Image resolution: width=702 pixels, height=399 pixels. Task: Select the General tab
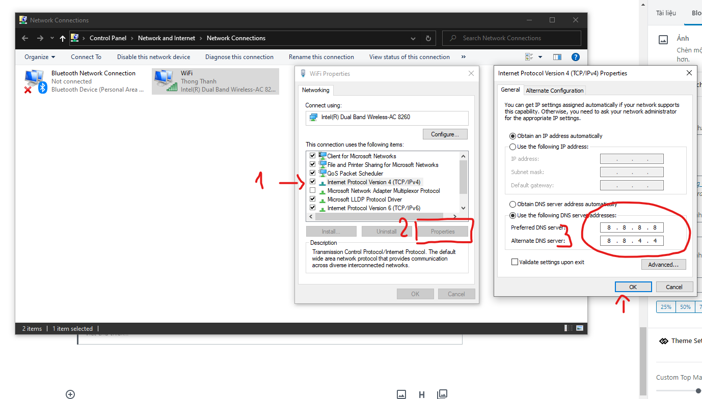pos(510,90)
